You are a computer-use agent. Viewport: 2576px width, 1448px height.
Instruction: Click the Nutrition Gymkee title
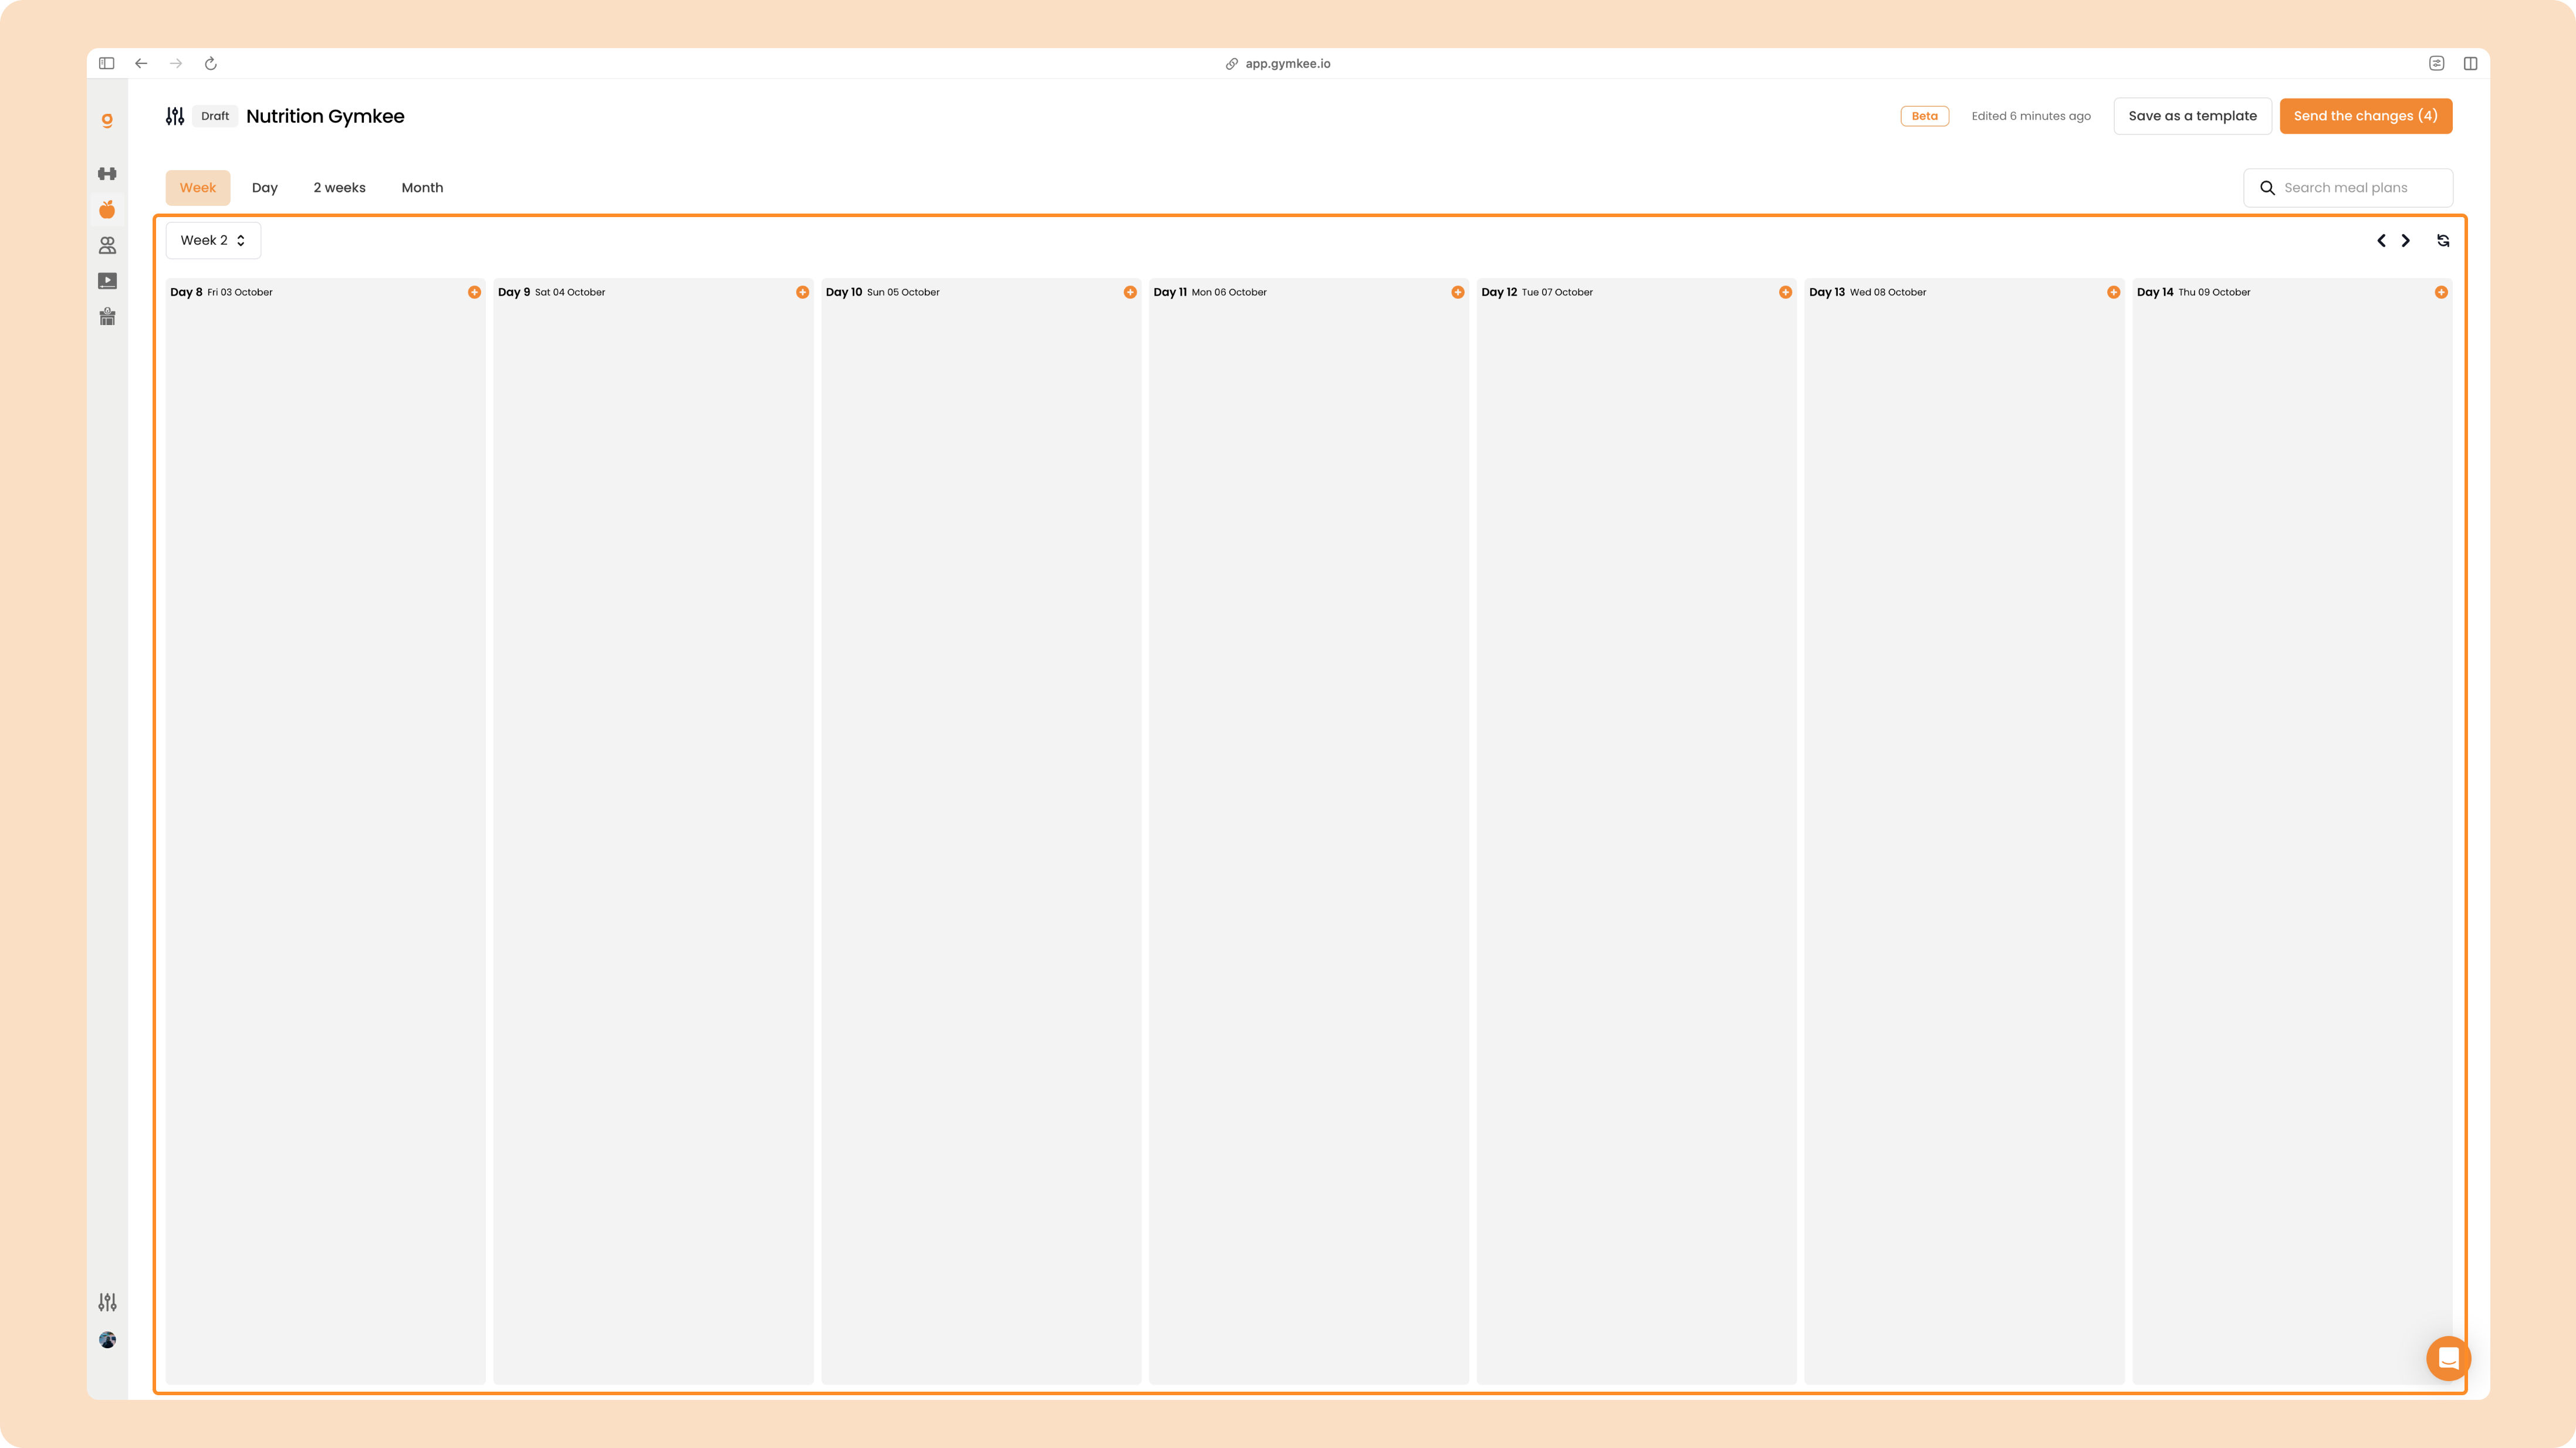pyautogui.click(x=325, y=116)
